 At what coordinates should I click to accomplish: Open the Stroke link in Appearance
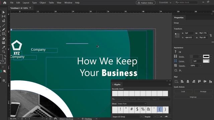[182, 57]
